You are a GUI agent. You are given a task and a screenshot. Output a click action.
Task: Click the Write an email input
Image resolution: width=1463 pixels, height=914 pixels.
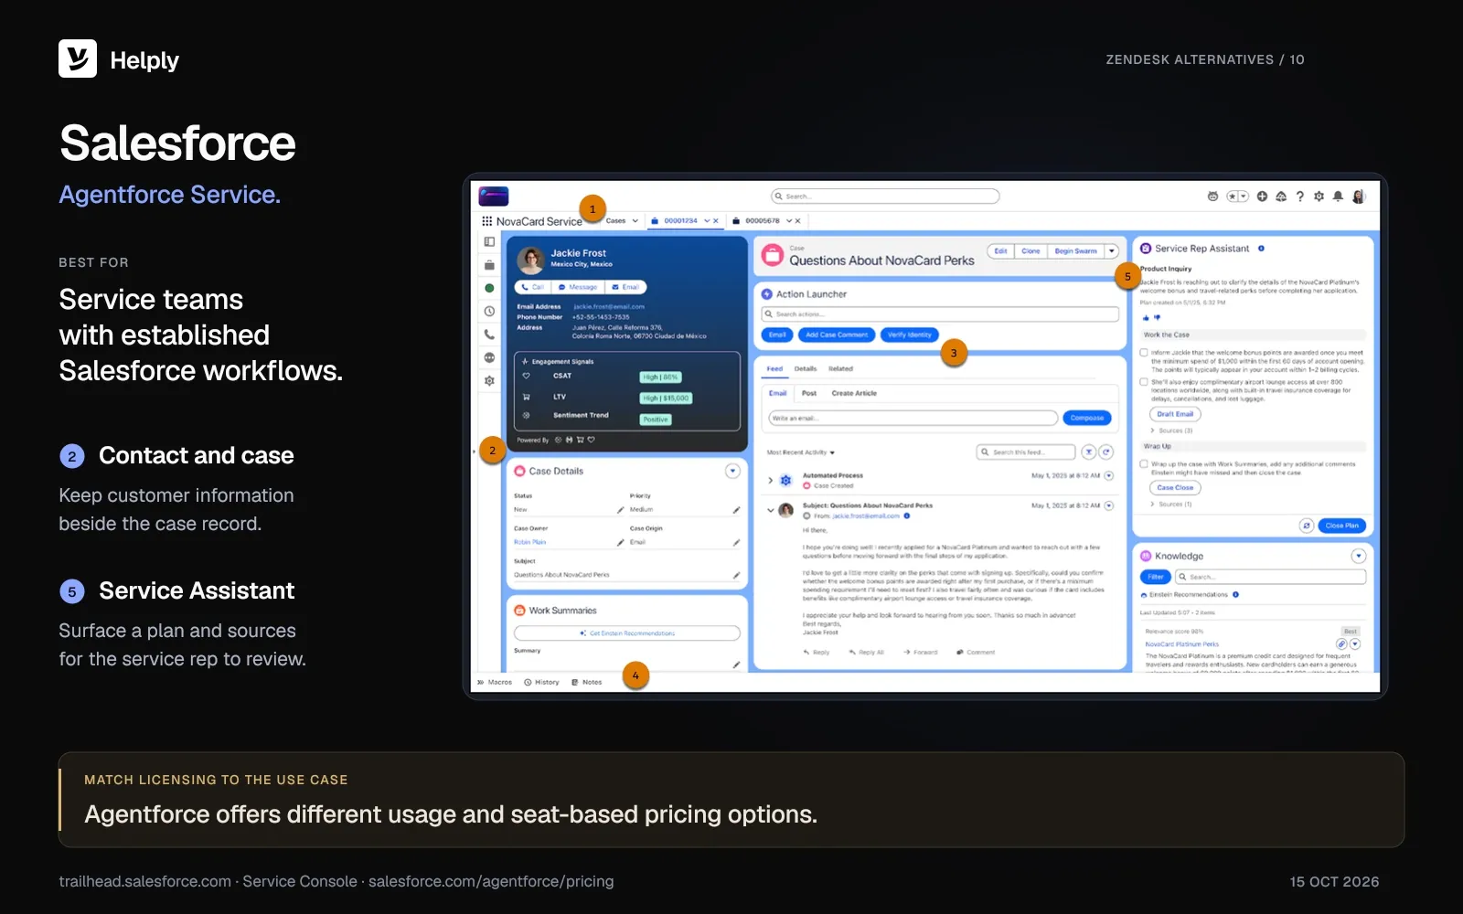point(913,418)
